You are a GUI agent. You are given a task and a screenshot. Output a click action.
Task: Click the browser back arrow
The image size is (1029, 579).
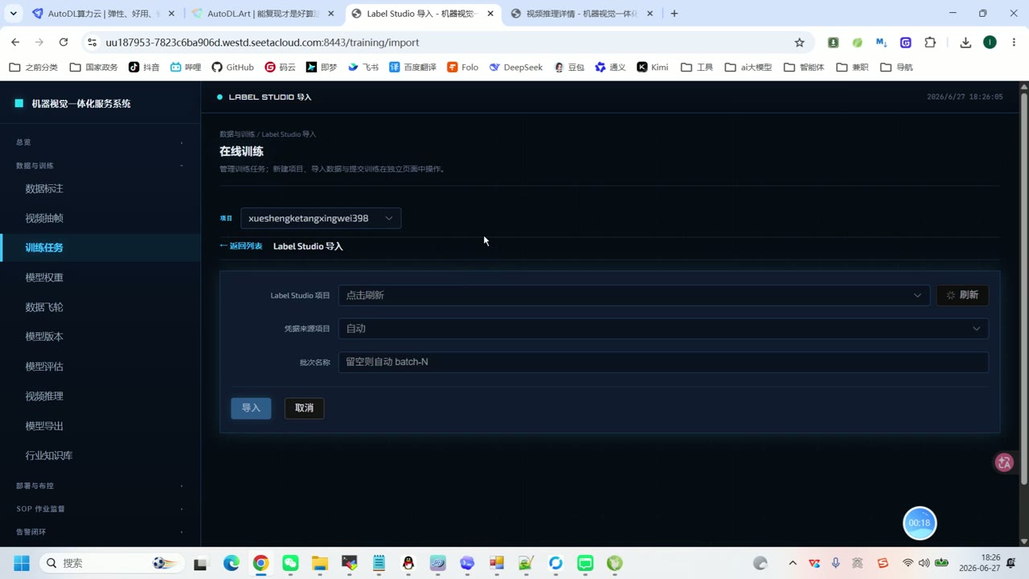tap(15, 43)
